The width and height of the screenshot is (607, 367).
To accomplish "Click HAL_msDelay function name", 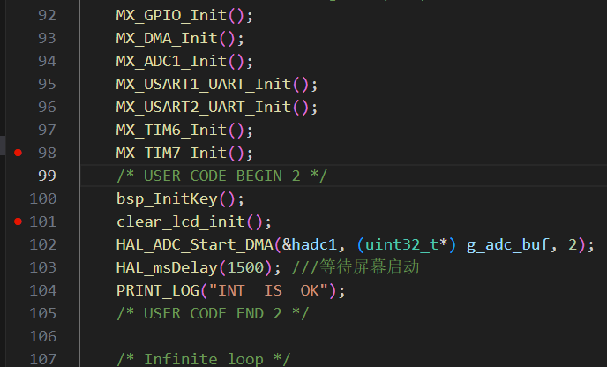I will [167, 267].
